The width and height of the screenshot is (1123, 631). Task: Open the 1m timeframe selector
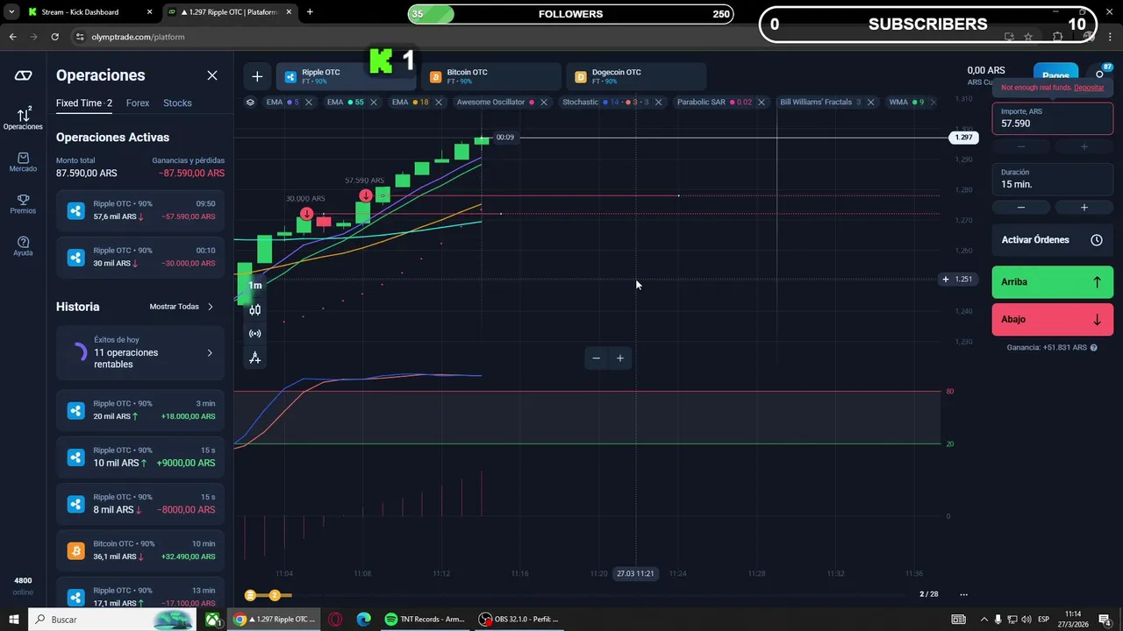[x=255, y=285]
